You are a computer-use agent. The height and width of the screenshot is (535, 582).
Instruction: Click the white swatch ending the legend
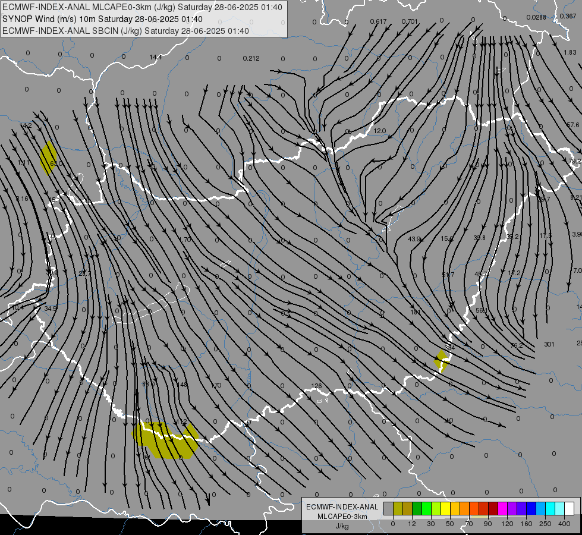coord(570,508)
